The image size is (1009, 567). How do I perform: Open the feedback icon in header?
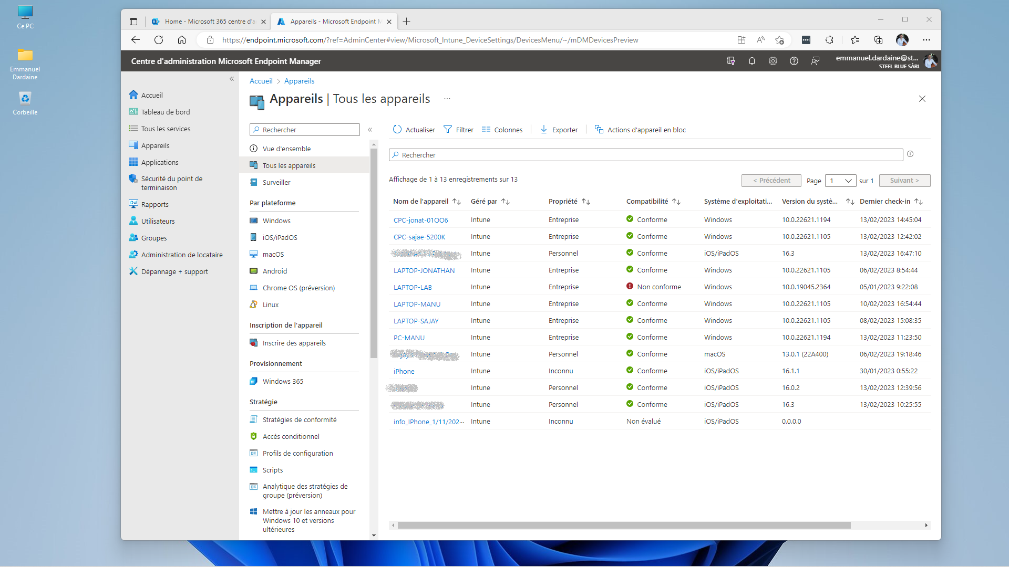click(x=815, y=61)
